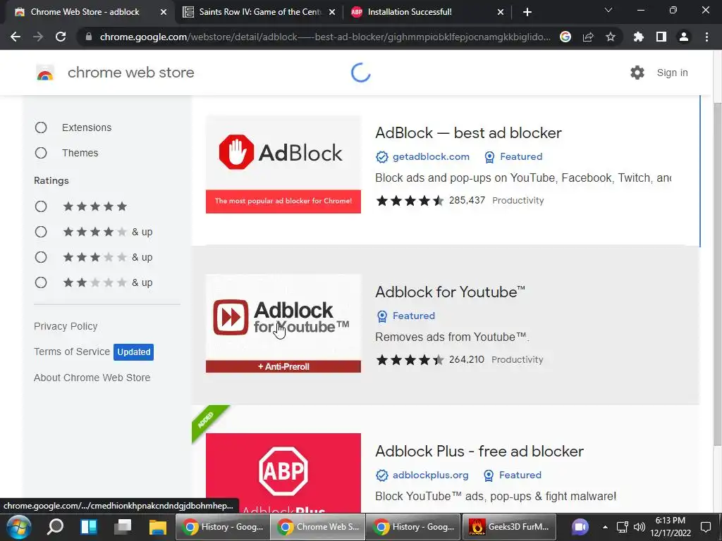
Task: Open the Terms of Service link
Action: pos(72,352)
